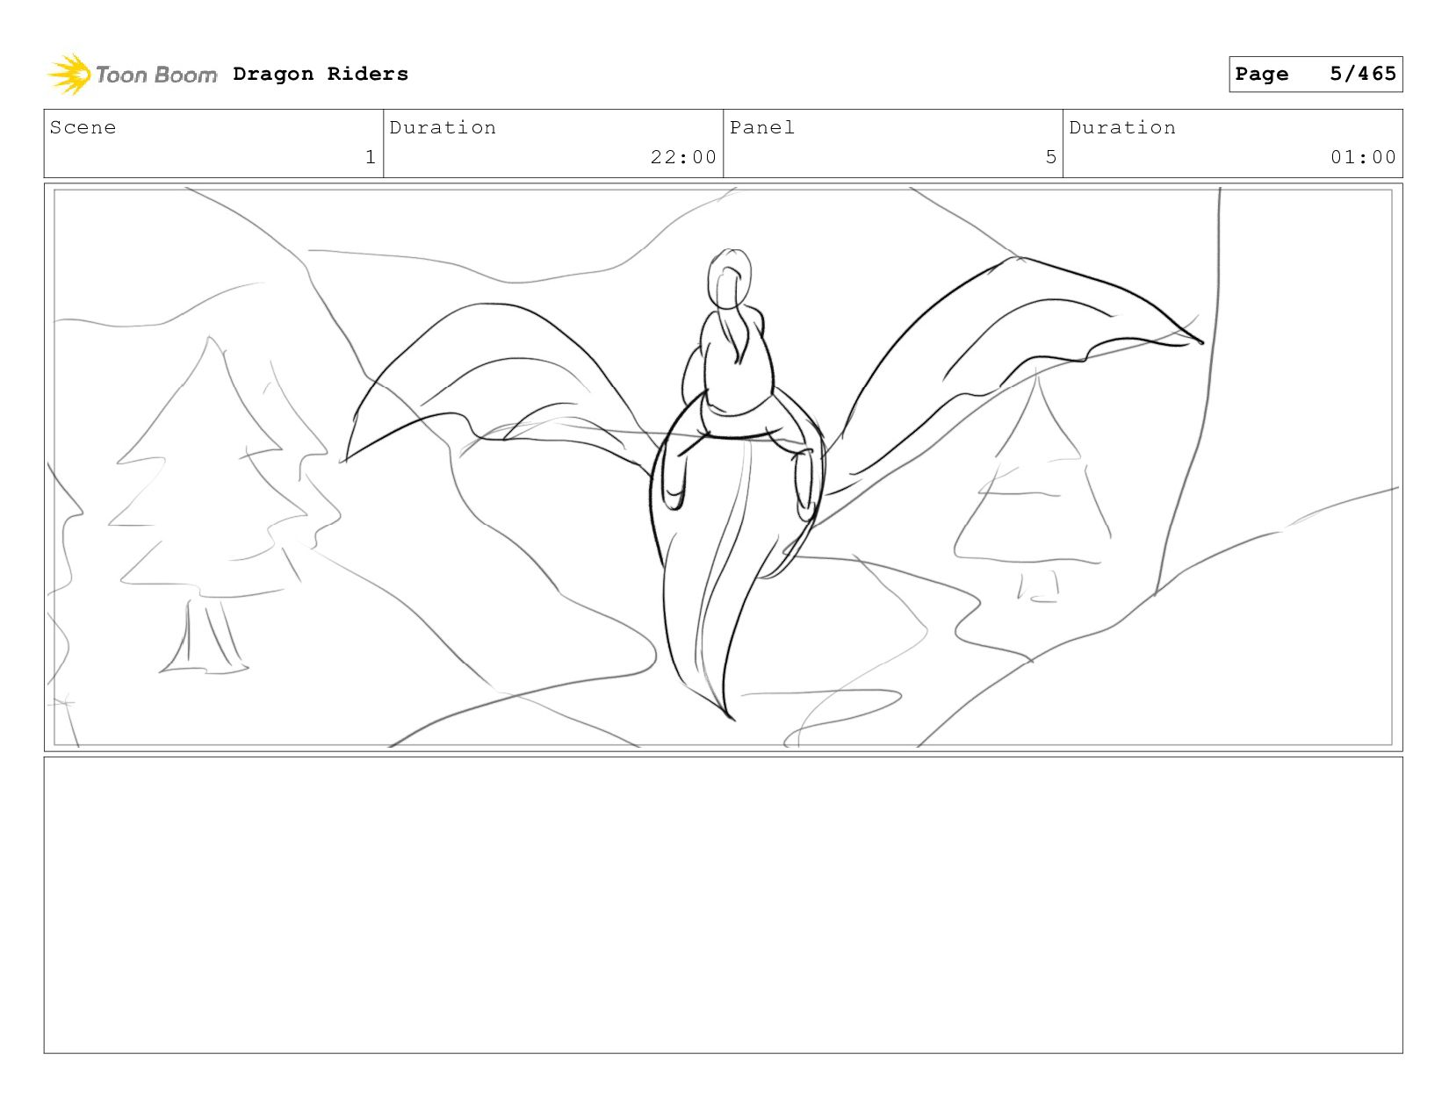Click the scene duration value '22:00'
Viewport: 1449px width, 1119px height.
[683, 157]
